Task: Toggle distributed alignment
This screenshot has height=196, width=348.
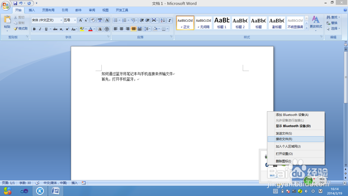Action: coord(140,29)
